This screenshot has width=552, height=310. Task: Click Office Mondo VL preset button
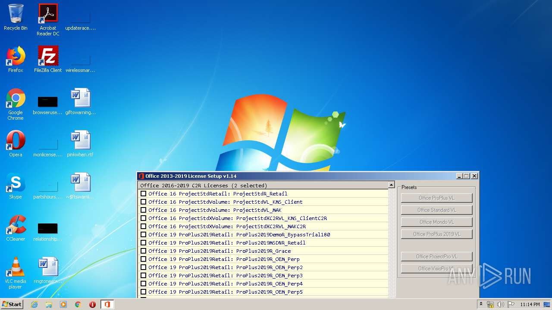click(436, 222)
